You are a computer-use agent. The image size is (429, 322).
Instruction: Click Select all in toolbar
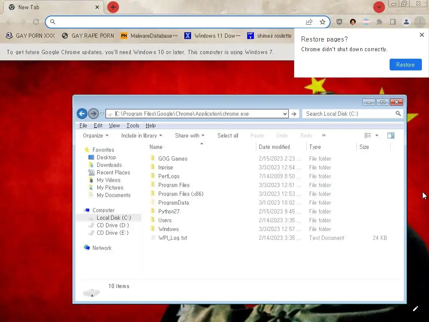227,135
